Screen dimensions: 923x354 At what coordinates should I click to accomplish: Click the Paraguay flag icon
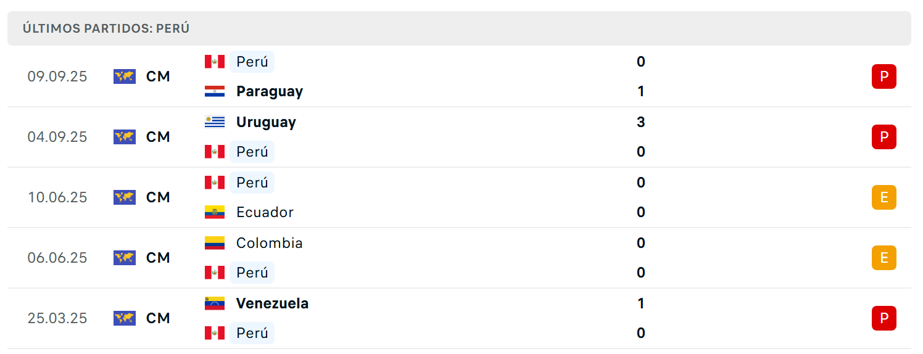pos(215,91)
